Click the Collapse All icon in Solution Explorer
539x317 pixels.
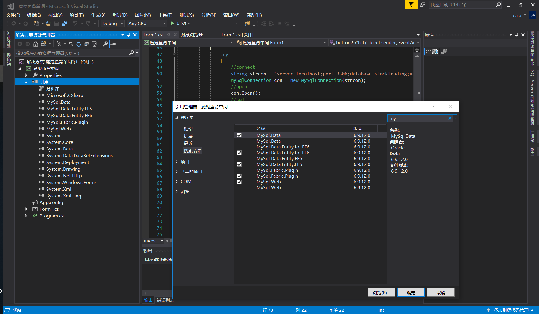click(87, 44)
